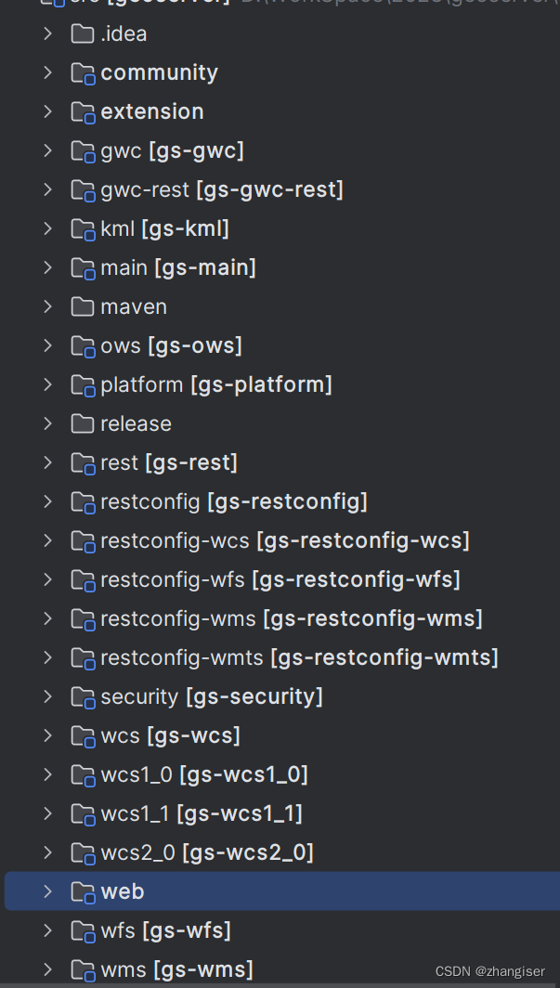Expand the kml [gs-kml] module

coord(46,228)
